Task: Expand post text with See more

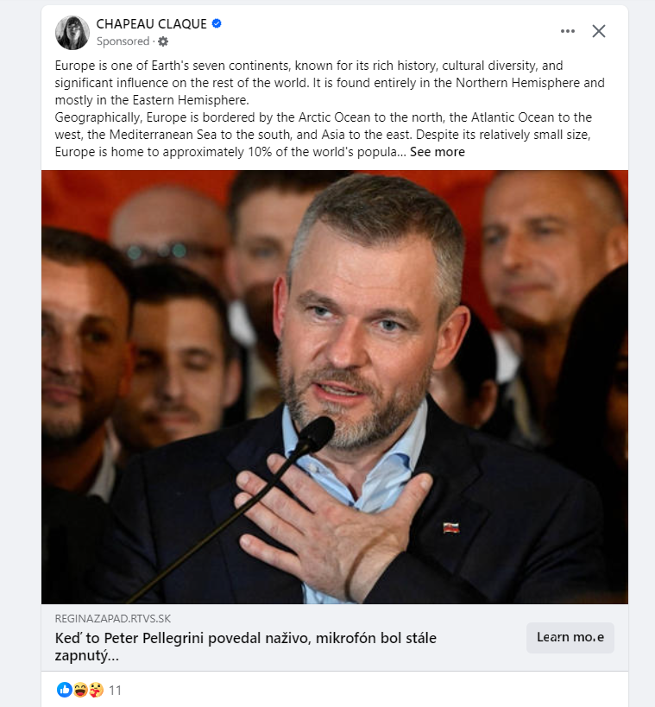Action: (437, 152)
